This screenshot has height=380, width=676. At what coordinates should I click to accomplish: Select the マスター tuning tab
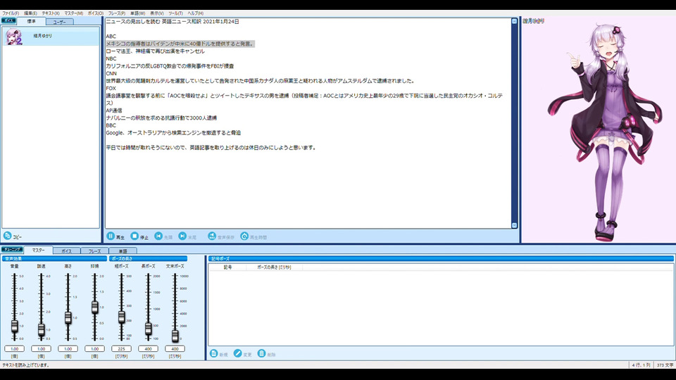38,250
